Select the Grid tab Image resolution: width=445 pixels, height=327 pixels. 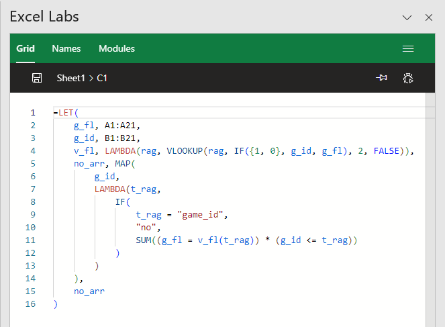coord(26,48)
